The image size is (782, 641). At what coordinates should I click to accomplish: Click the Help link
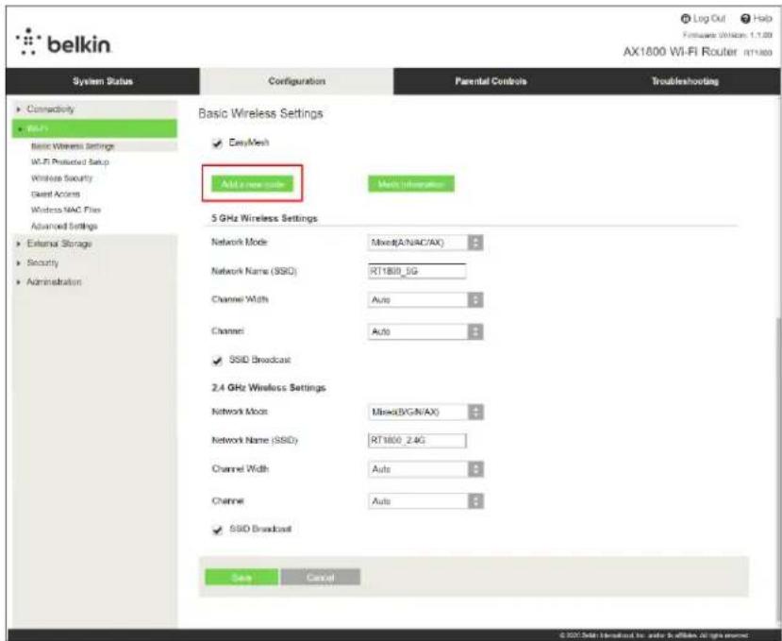(762, 19)
